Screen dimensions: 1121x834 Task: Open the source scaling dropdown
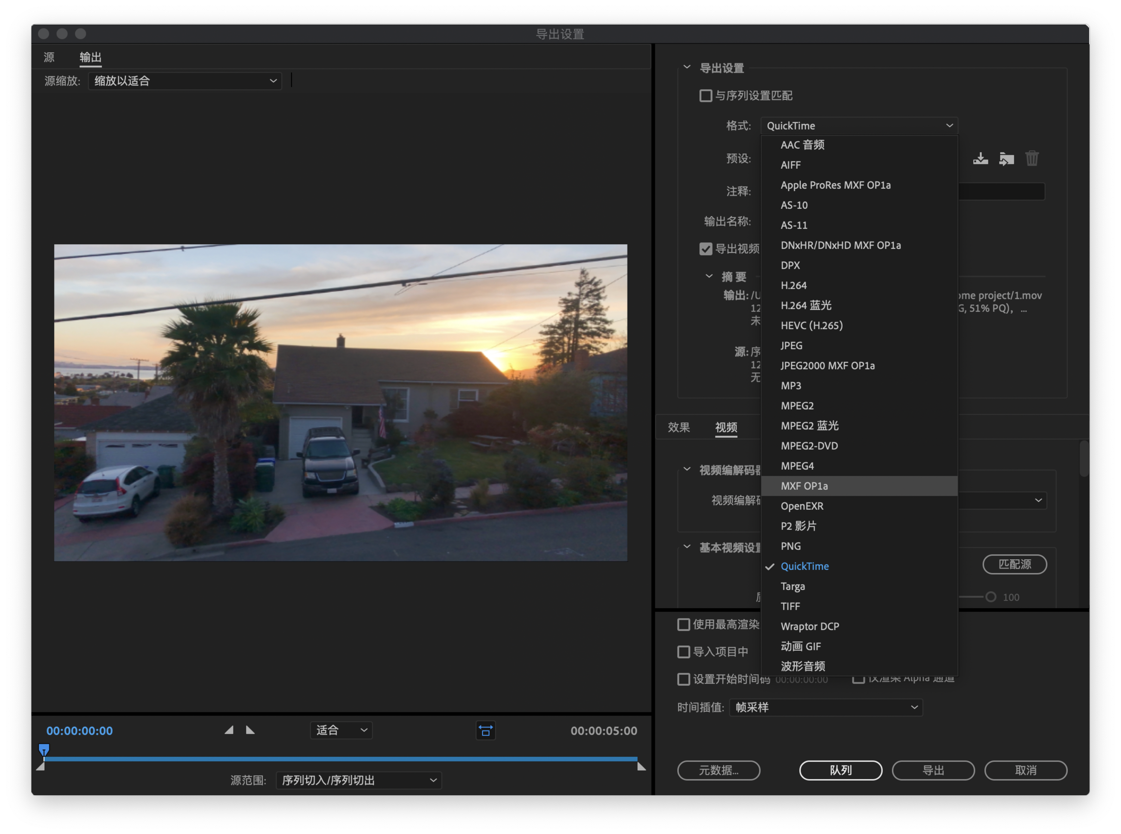[185, 81]
